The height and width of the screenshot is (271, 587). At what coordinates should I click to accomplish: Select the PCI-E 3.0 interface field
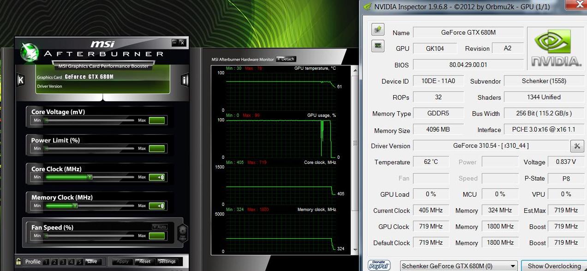pyautogui.click(x=544, y=130)
